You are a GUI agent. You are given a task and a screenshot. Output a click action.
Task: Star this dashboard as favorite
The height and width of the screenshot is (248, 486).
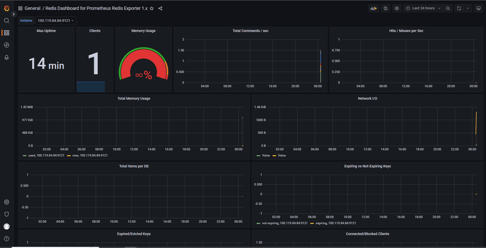tap(152, 8)
